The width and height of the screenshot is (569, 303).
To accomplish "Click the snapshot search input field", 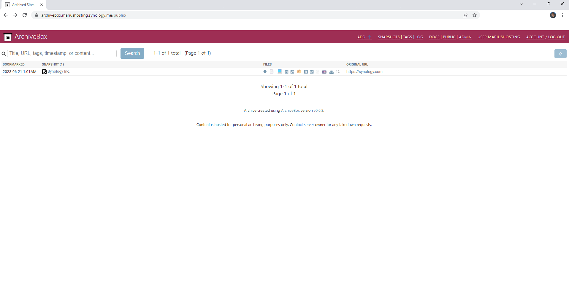I will [62, 53].
